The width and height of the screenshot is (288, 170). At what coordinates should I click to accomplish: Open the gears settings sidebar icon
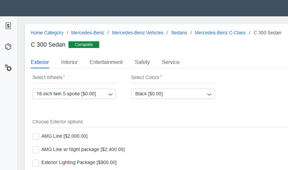(8, 68)
